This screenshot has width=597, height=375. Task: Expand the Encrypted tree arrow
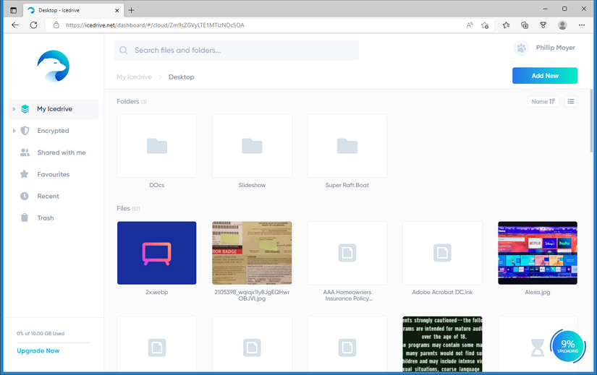pos(14,131)
